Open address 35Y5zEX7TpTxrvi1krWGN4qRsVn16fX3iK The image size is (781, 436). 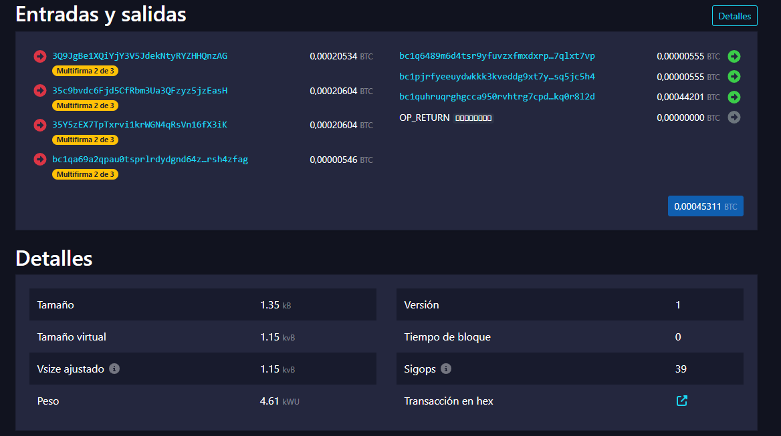[x=140, y=125]
